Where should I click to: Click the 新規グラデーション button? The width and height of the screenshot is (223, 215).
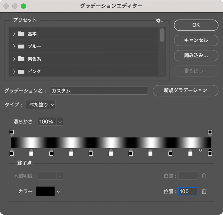[x=185, y=90]
